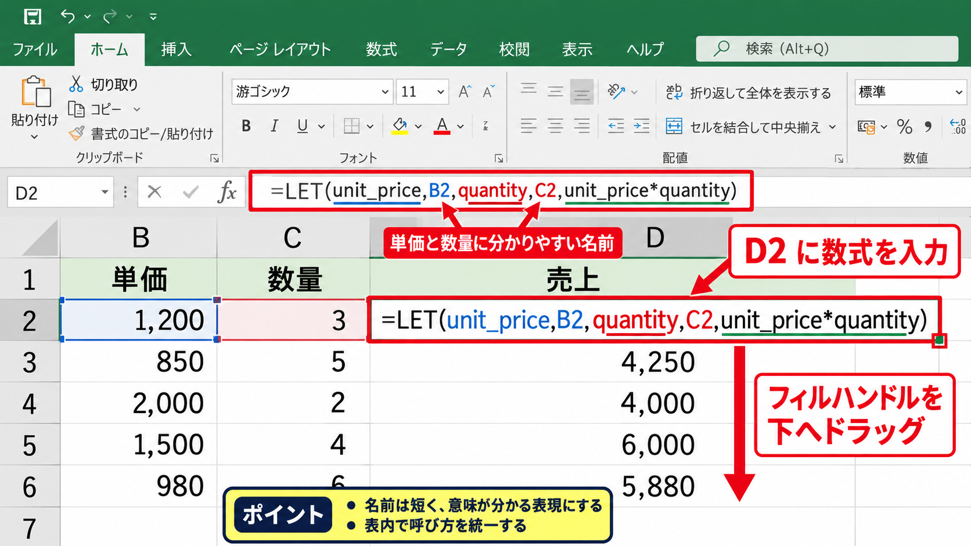
Task: Click the 貼り付け paste icon
Action: coord(35,92)
